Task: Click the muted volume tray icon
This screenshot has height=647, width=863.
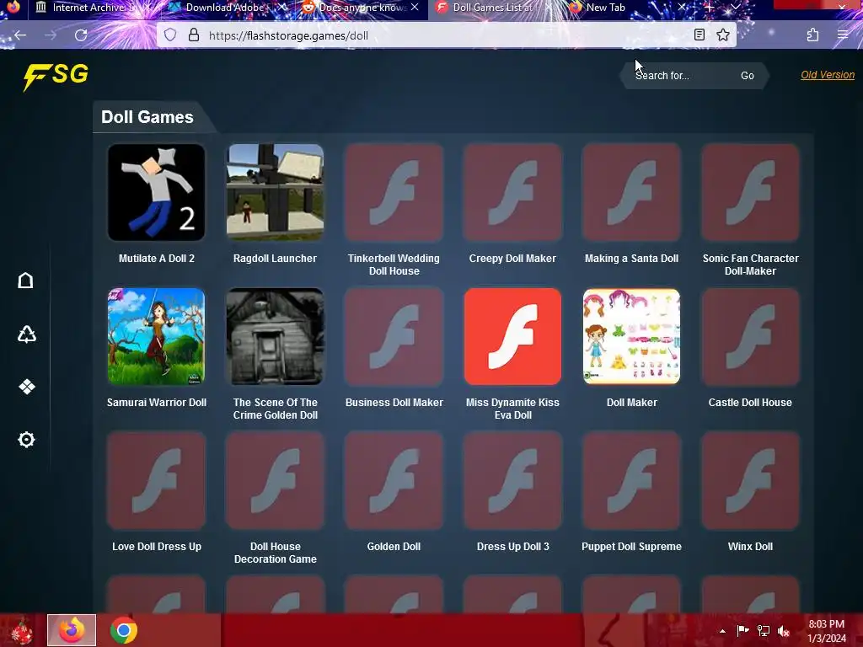Action: (x=784, y=631)
